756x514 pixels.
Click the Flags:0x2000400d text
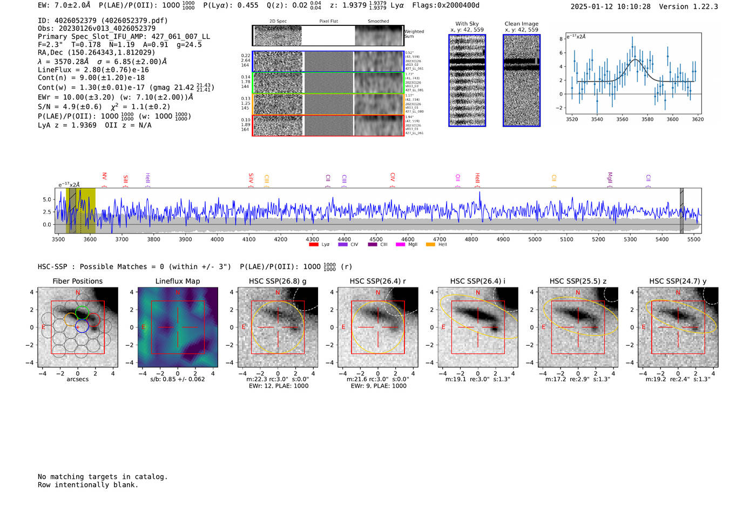click(446, 5)
